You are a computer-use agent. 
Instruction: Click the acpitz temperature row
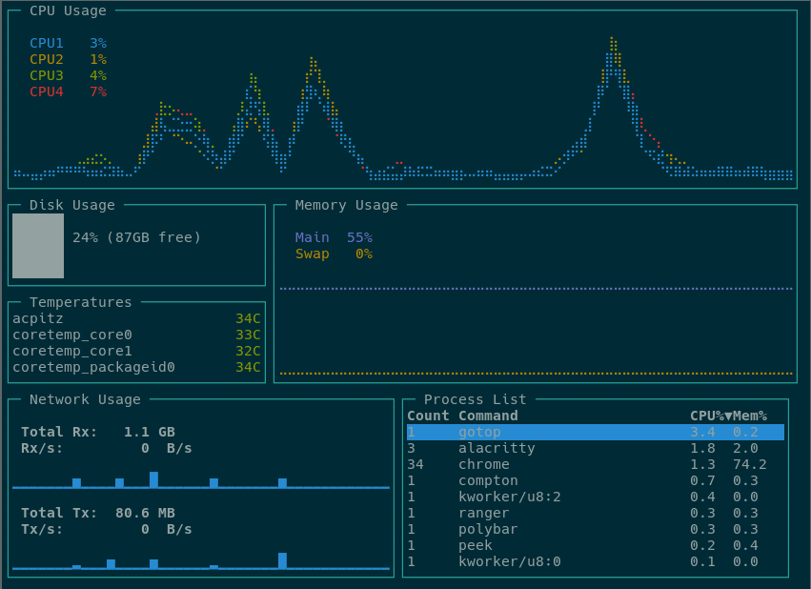click(136, 318)
